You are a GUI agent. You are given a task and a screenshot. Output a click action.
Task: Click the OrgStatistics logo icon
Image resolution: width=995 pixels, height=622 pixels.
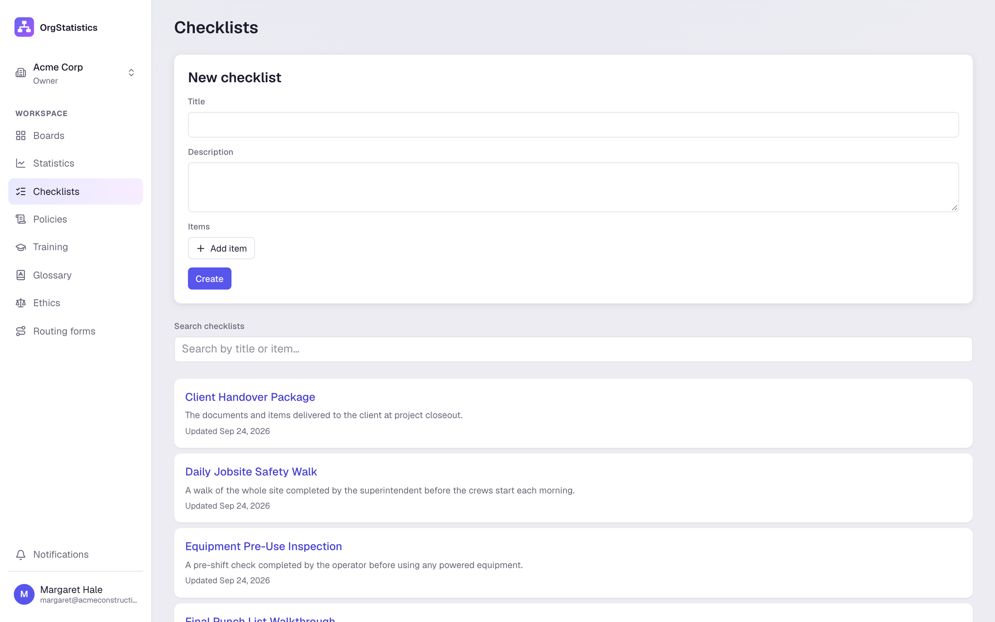point(24,27)
